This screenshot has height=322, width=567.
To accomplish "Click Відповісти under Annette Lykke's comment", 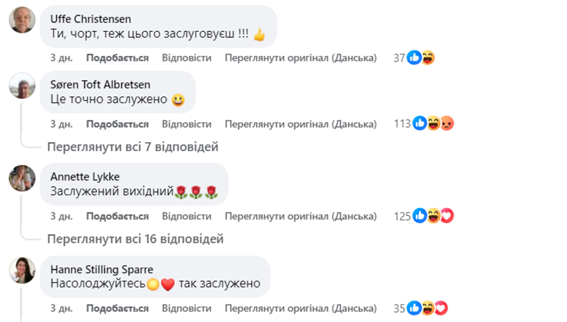I will [186, 216].
